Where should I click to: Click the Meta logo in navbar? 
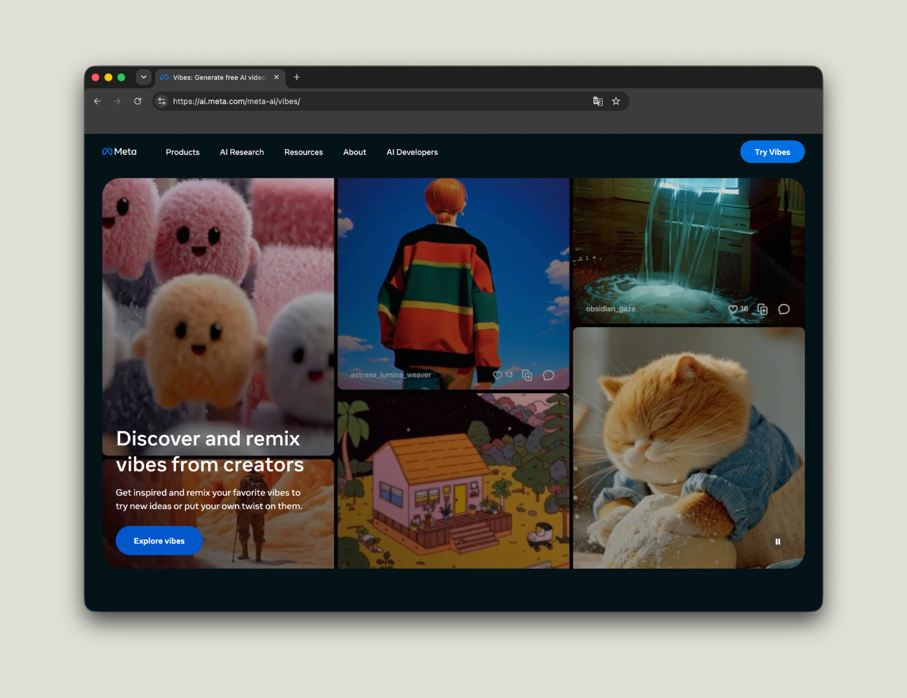pyautogui.click(x=120, y=152)
